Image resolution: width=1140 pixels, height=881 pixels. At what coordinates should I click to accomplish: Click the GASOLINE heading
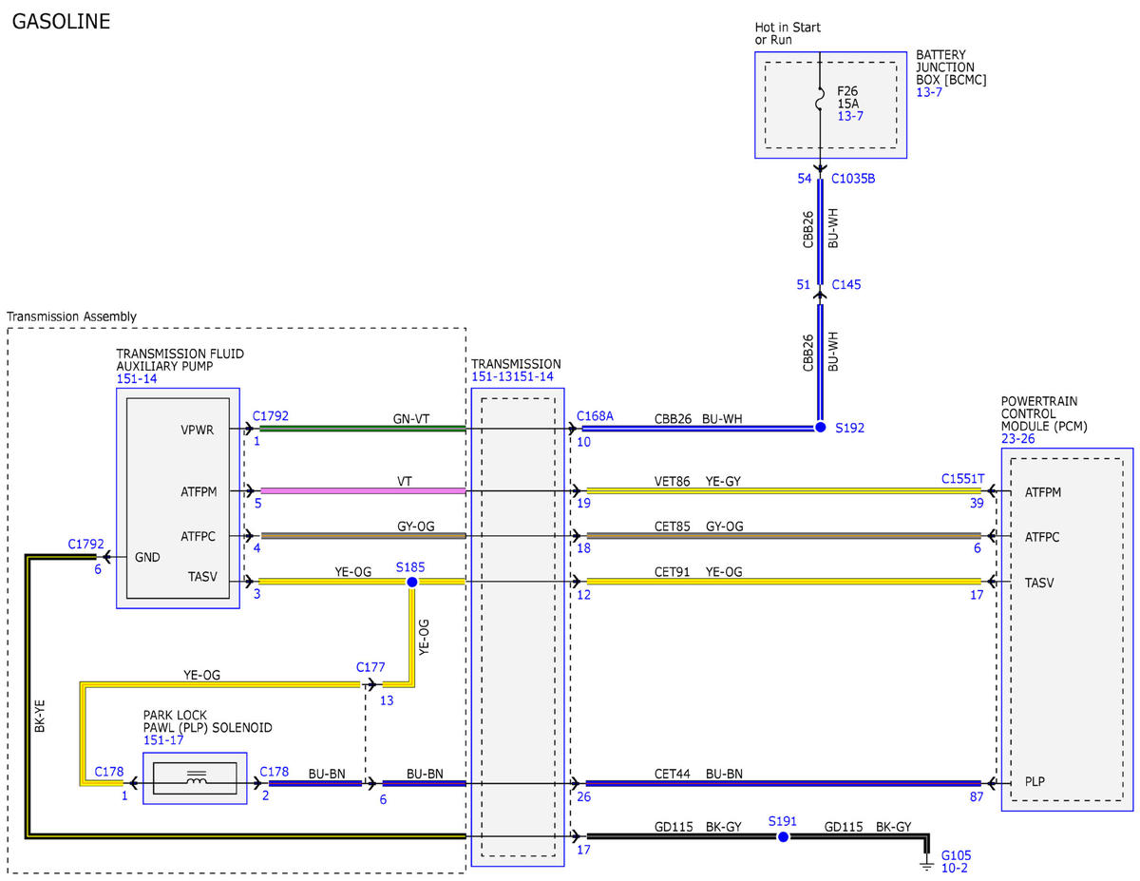61,21
